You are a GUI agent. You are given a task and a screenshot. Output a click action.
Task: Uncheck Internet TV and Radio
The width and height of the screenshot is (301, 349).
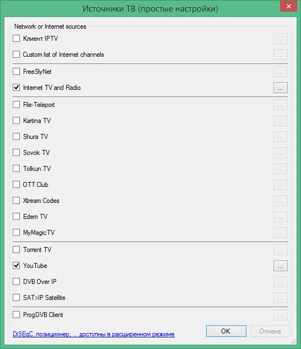click(16, 88)
